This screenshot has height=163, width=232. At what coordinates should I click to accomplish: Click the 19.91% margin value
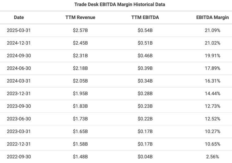pos(212,56)
